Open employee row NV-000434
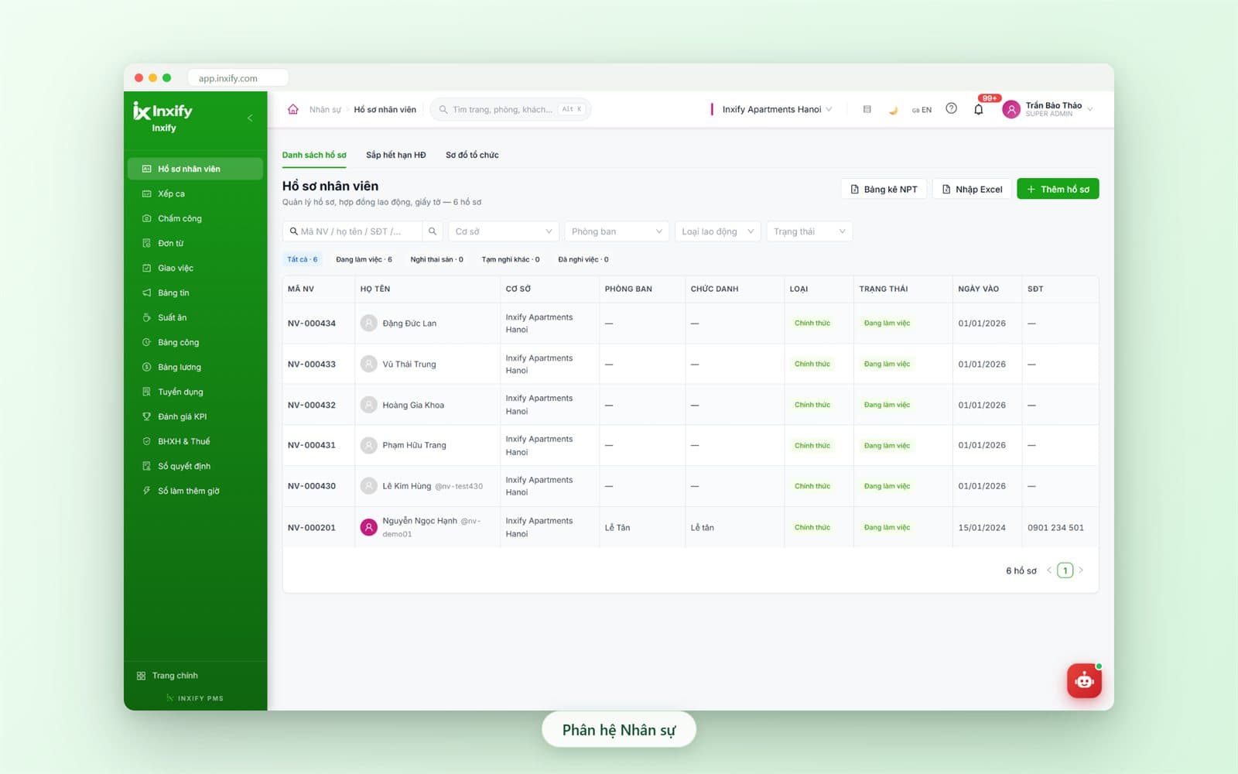This screenshot has width=1238, height=774. click(x=690, y=323)
